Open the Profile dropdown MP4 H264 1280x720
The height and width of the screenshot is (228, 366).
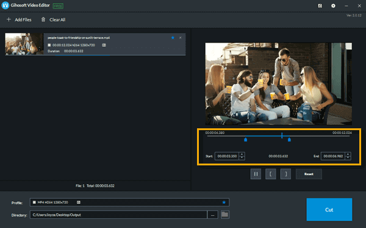point(129,202)
